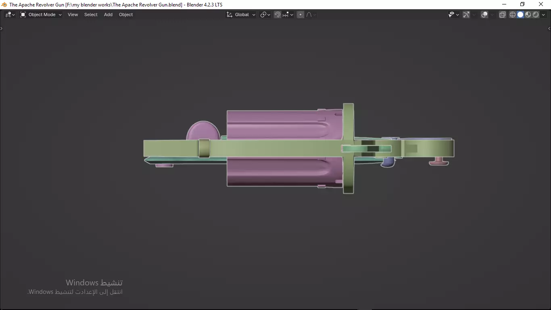Switch to rendered viewport shading
This screenshot has height=310, width=551.
[536, 15]
